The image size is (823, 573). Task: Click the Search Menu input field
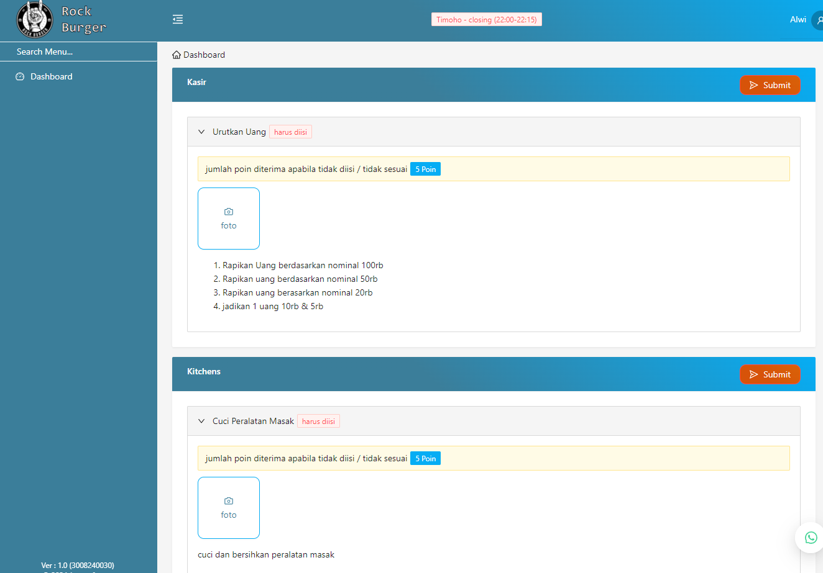point(78,52)
